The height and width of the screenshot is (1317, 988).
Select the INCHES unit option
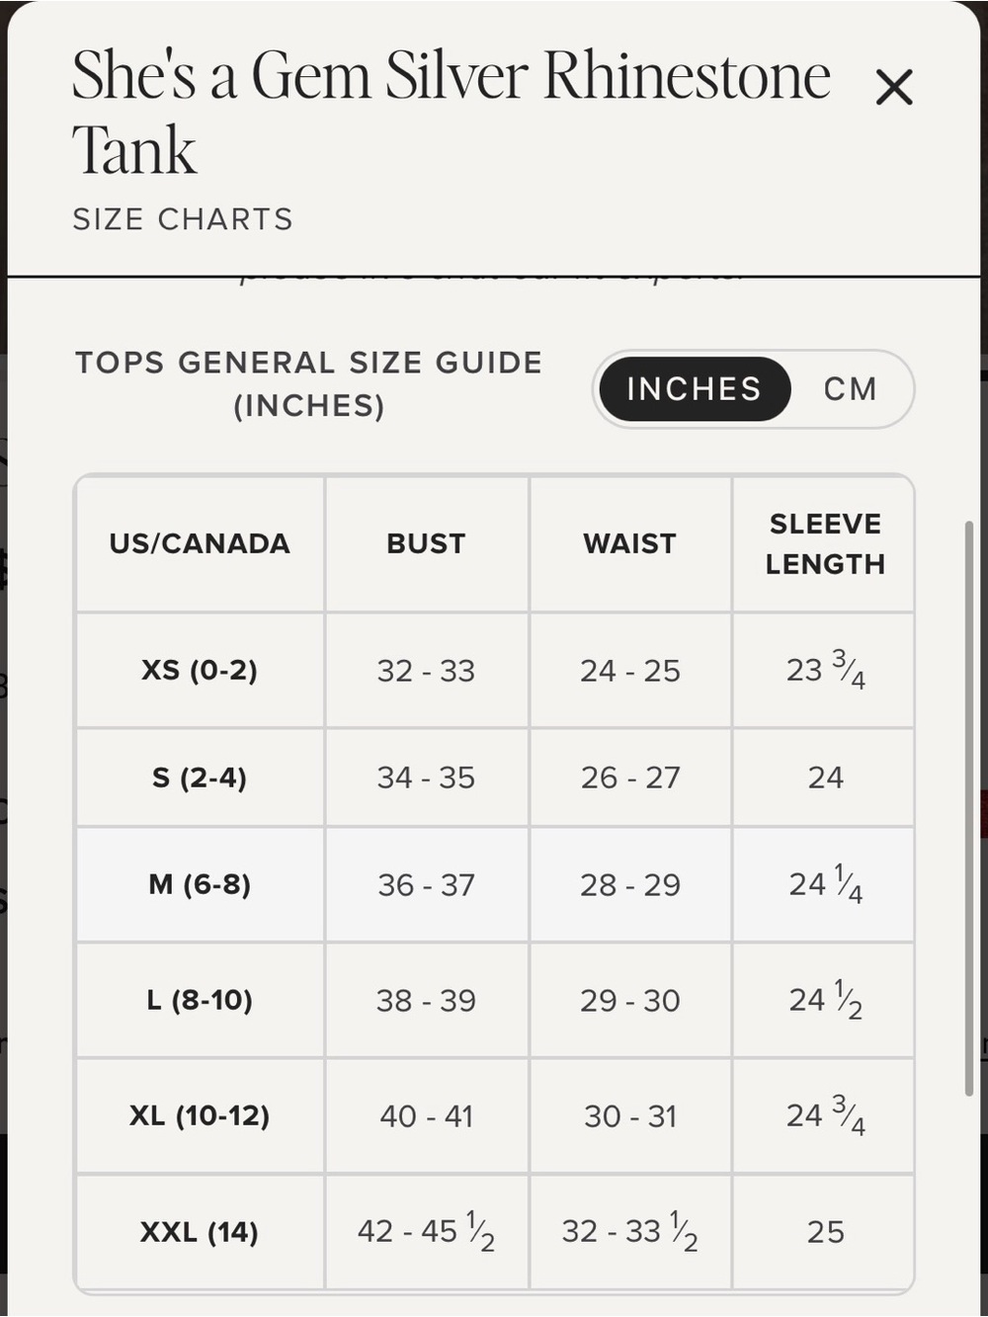click(x=695, y=389)
